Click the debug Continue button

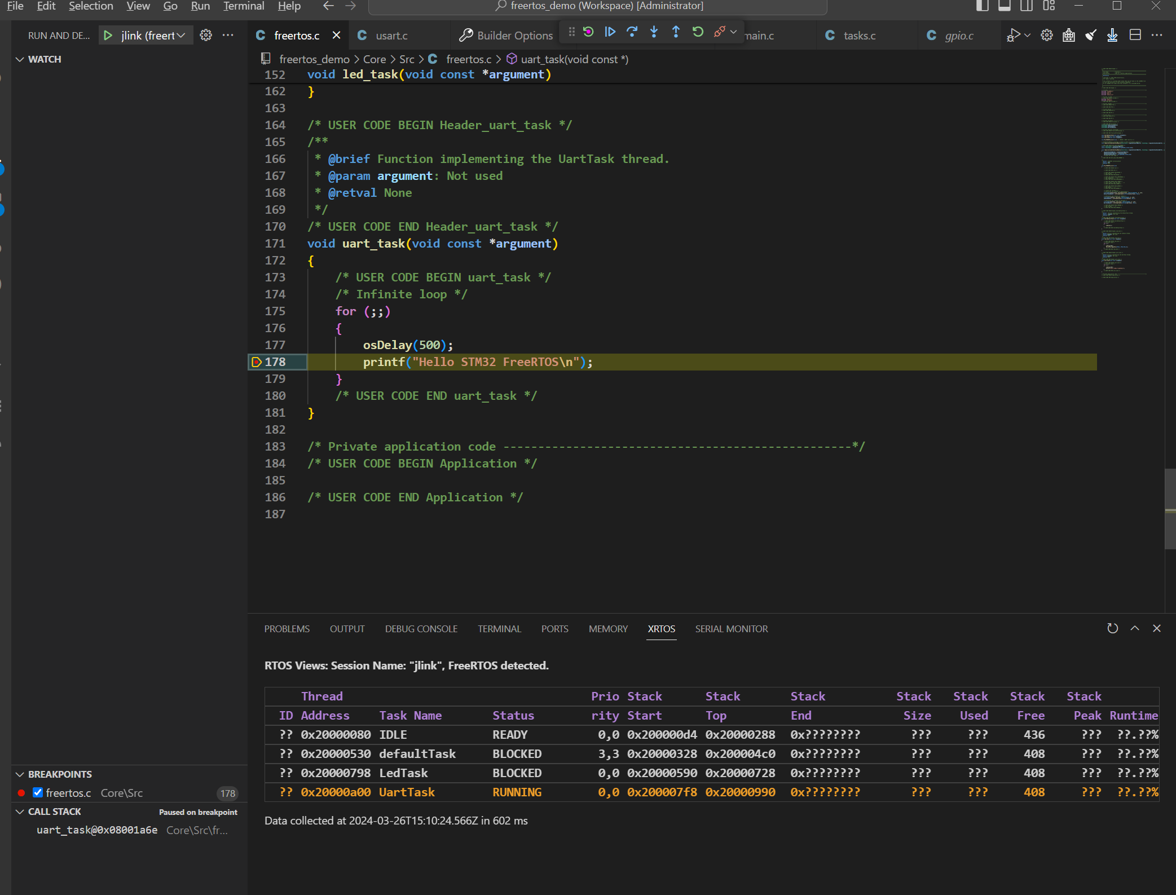click(x=610, y=32)
